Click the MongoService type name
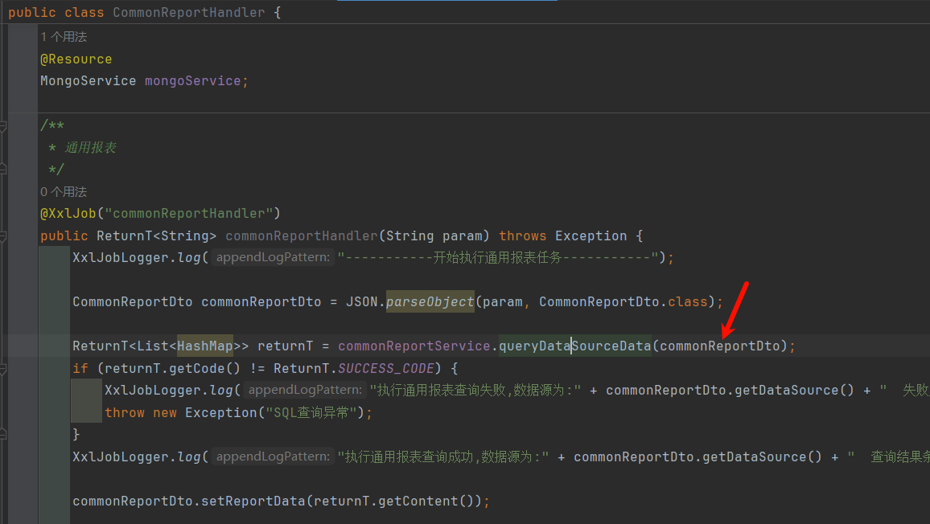 (x=88, y=80)
